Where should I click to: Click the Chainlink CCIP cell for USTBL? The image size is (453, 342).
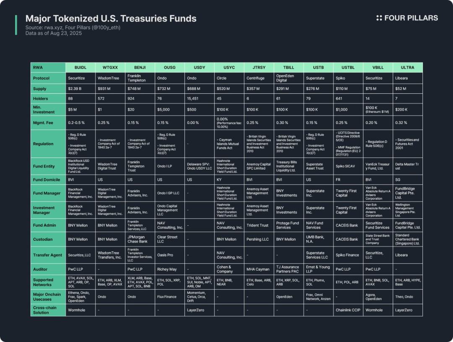(348, 310)
